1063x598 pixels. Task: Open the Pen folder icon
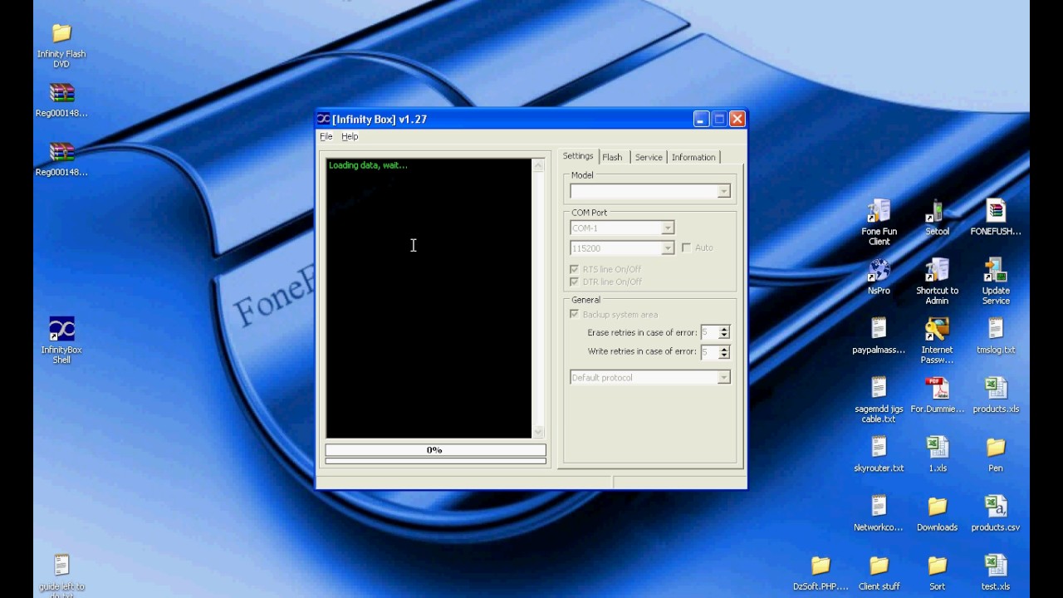996,448
